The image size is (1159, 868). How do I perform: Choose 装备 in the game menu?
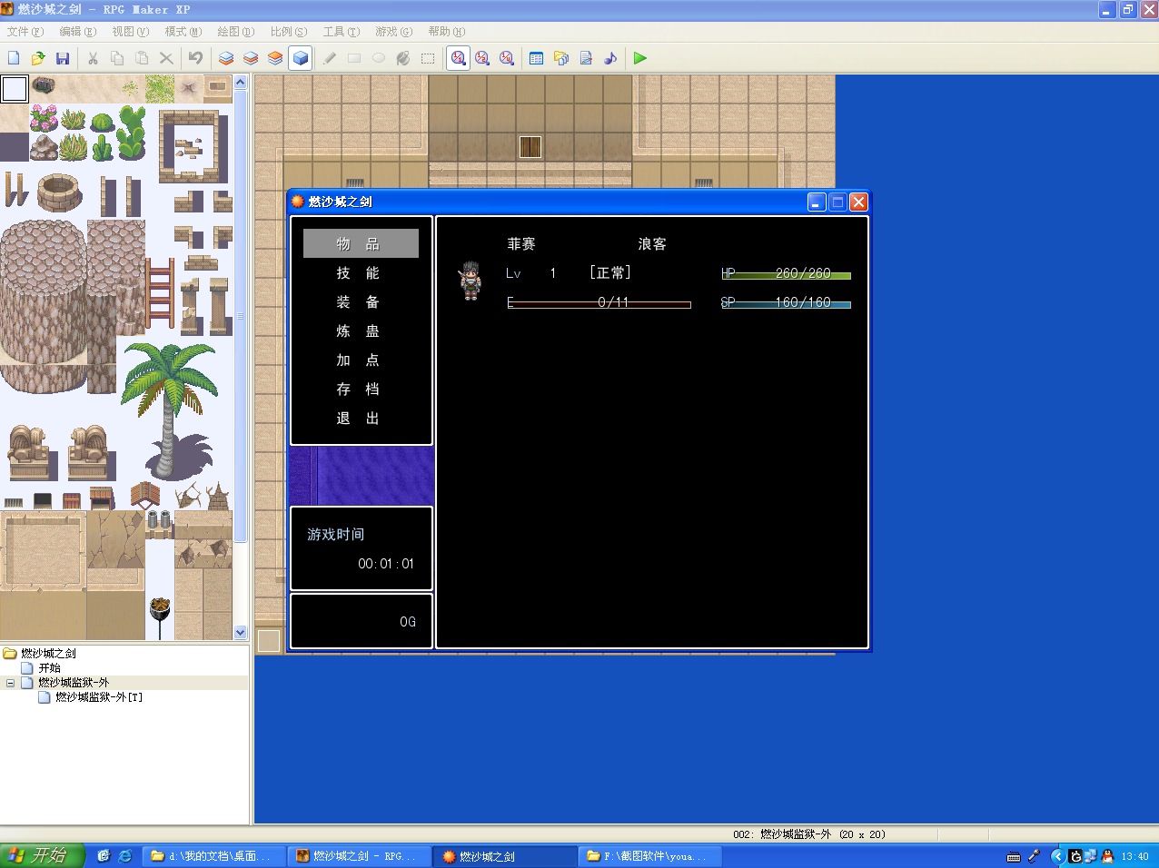pos(361,301)
